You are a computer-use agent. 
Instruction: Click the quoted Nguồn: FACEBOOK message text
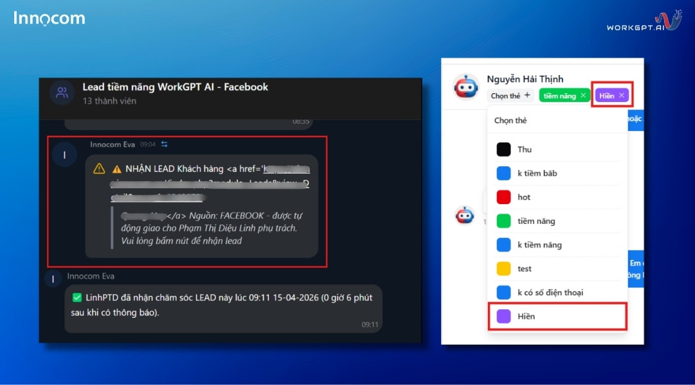212,228
